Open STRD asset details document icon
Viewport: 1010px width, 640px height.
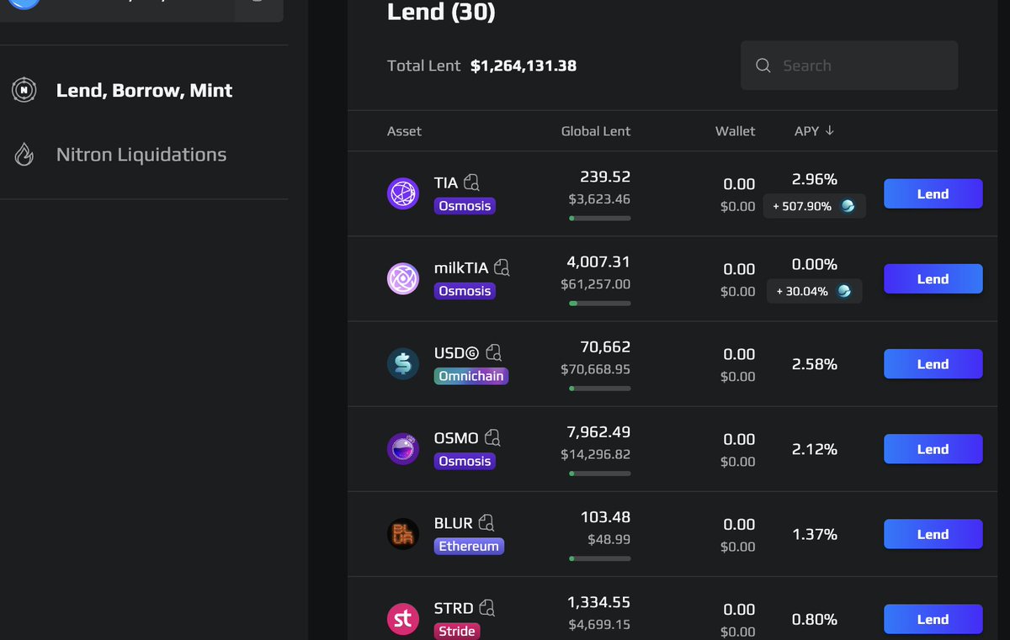pyautogui.click(x=487, y=607)
